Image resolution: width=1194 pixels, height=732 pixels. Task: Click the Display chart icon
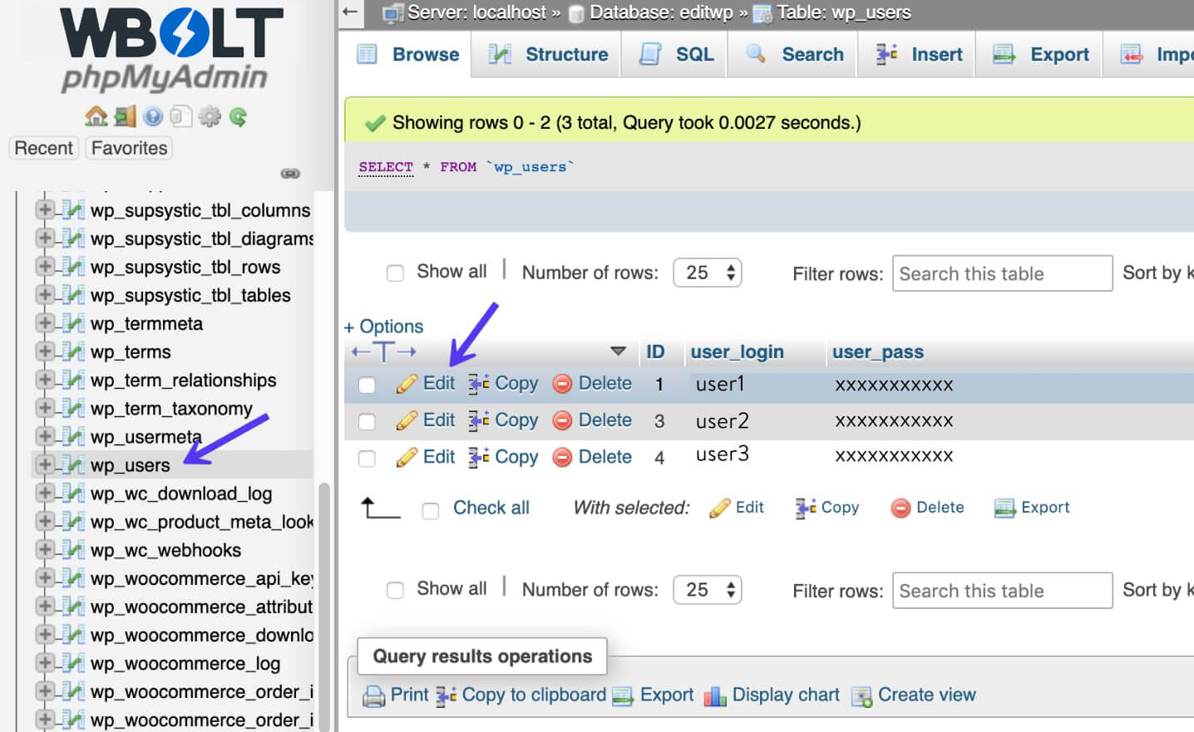tap(715, 695)
